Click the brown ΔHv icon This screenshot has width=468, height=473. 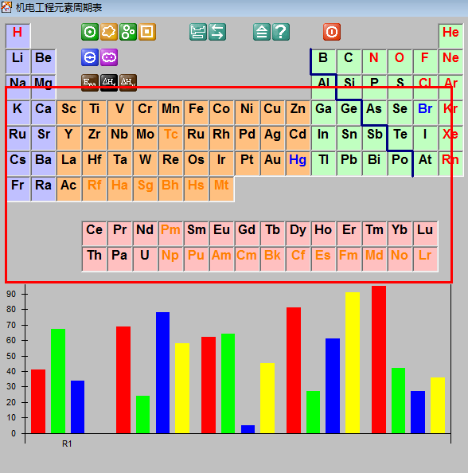click(x=128, y=83)
